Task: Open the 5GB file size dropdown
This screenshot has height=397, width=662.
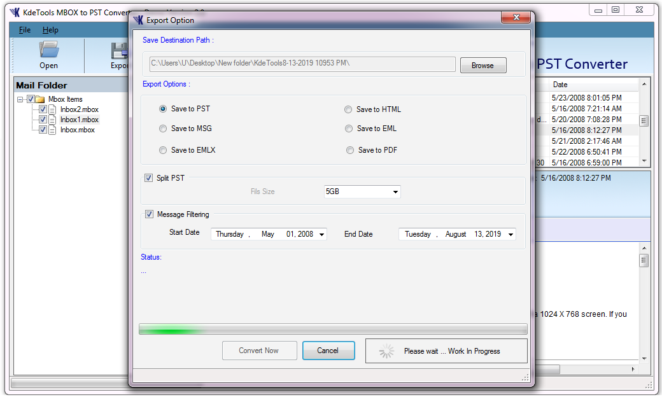Action: [395, 192]
